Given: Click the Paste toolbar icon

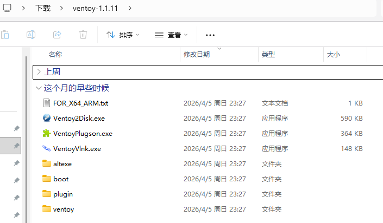Looking at the screenshot, I should (x=5, y=35).
